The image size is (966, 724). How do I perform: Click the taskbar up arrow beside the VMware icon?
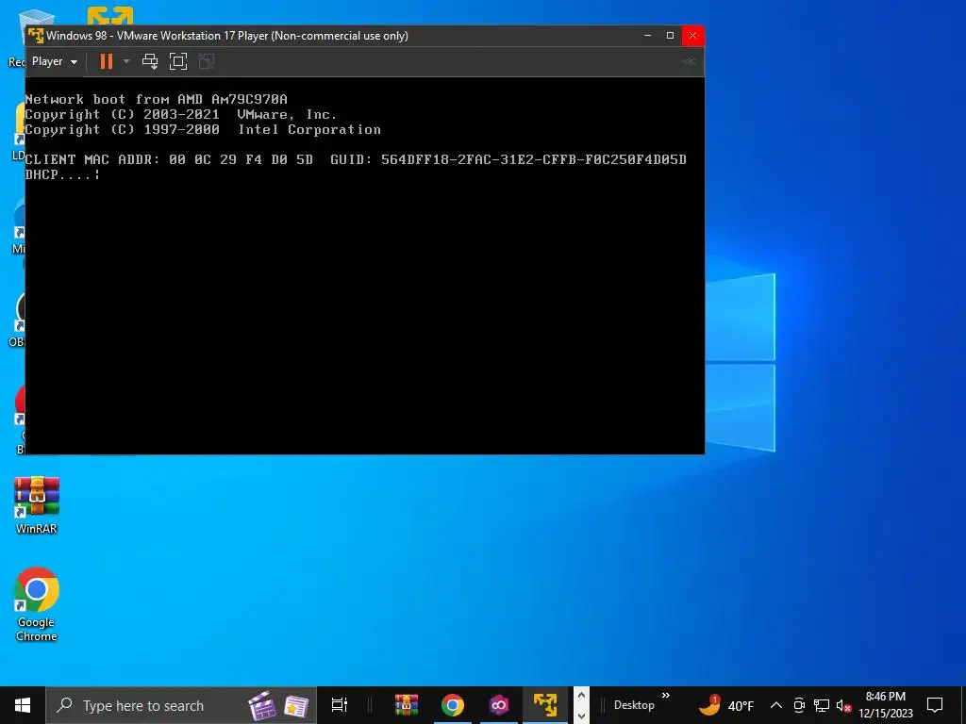point(581,696)
